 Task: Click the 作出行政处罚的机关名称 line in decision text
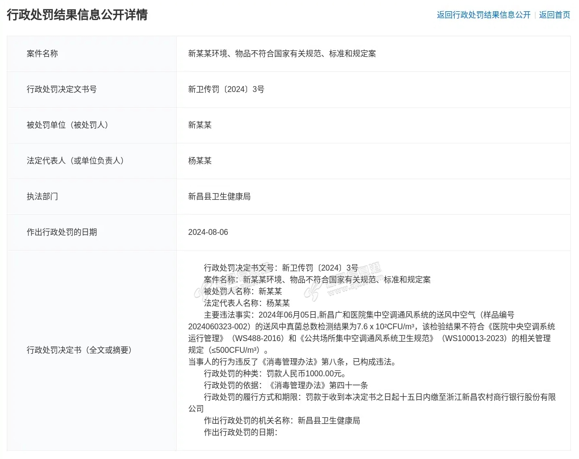click(x=282, y=421)
